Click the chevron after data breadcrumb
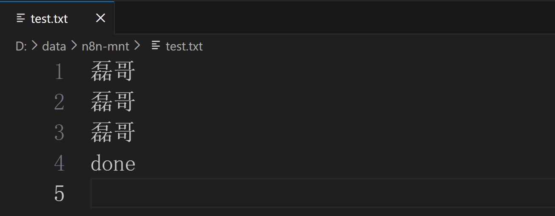Image resolution: width=555 pixels, height=216 pixels. pyautogui.click(x=74, y=46)
